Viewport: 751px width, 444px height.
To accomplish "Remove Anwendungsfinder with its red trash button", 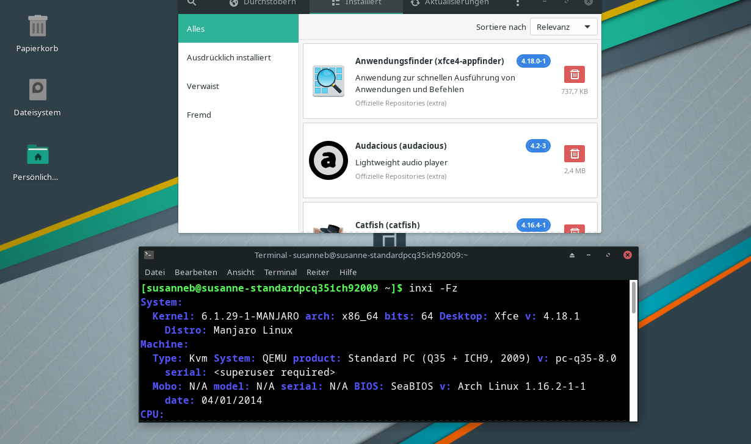I will pyautogui.click(x=574, y=74).
